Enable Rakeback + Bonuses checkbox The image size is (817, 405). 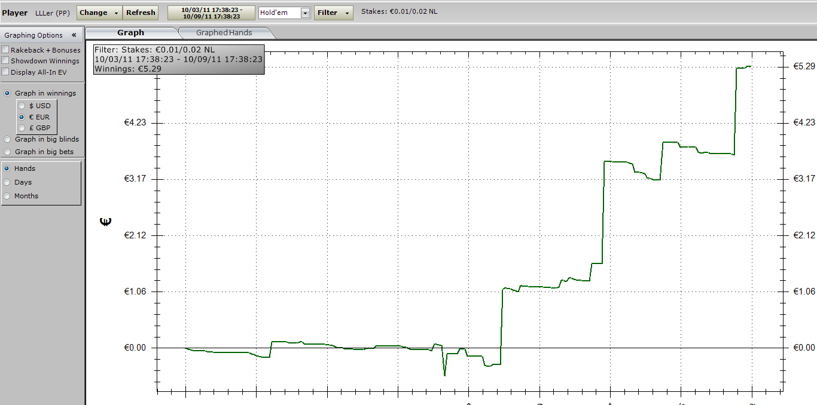point(5,50)
